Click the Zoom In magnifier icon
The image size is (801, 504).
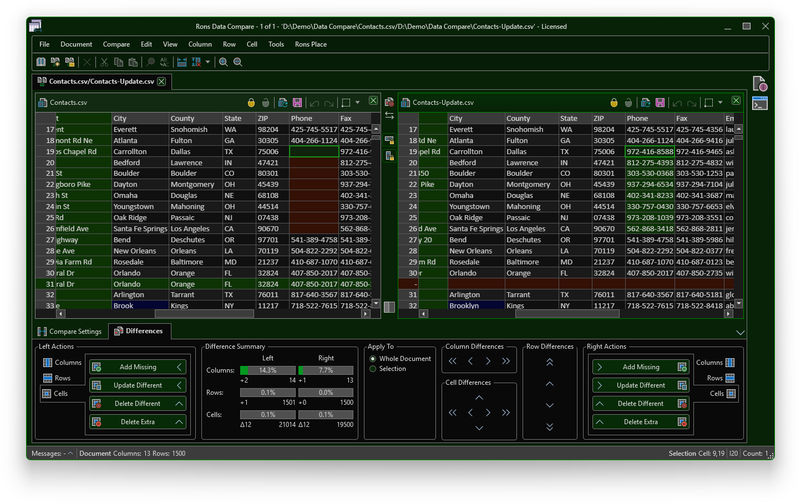pos(224,62)
